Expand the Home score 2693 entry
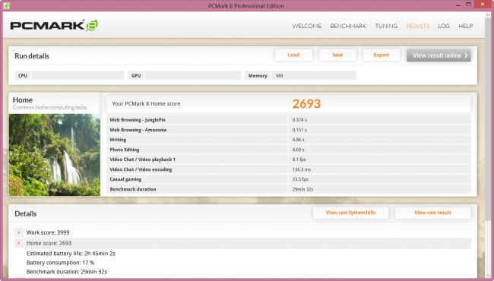Viewport: 494px width, 281px height. 18,243
